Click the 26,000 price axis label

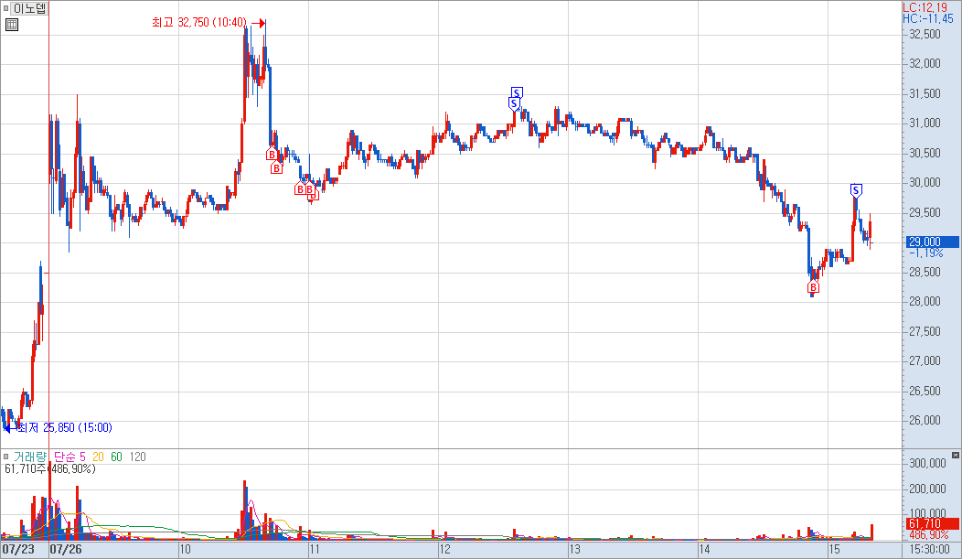click(x=925, y=420)
